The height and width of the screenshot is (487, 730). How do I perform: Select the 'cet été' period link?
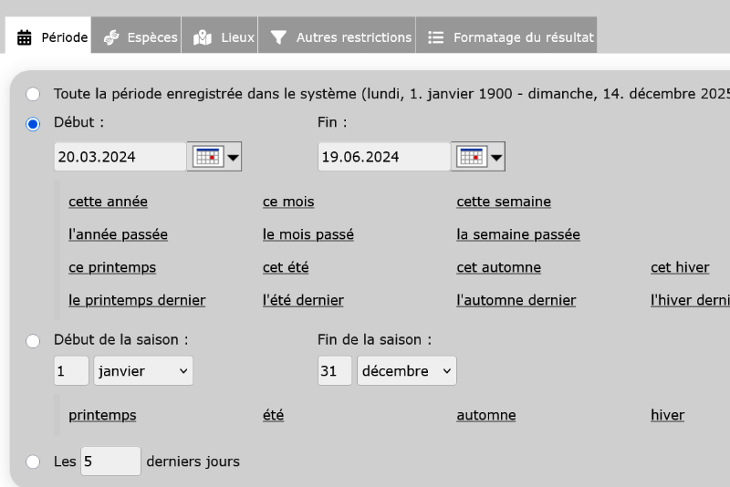click(286, 267)
